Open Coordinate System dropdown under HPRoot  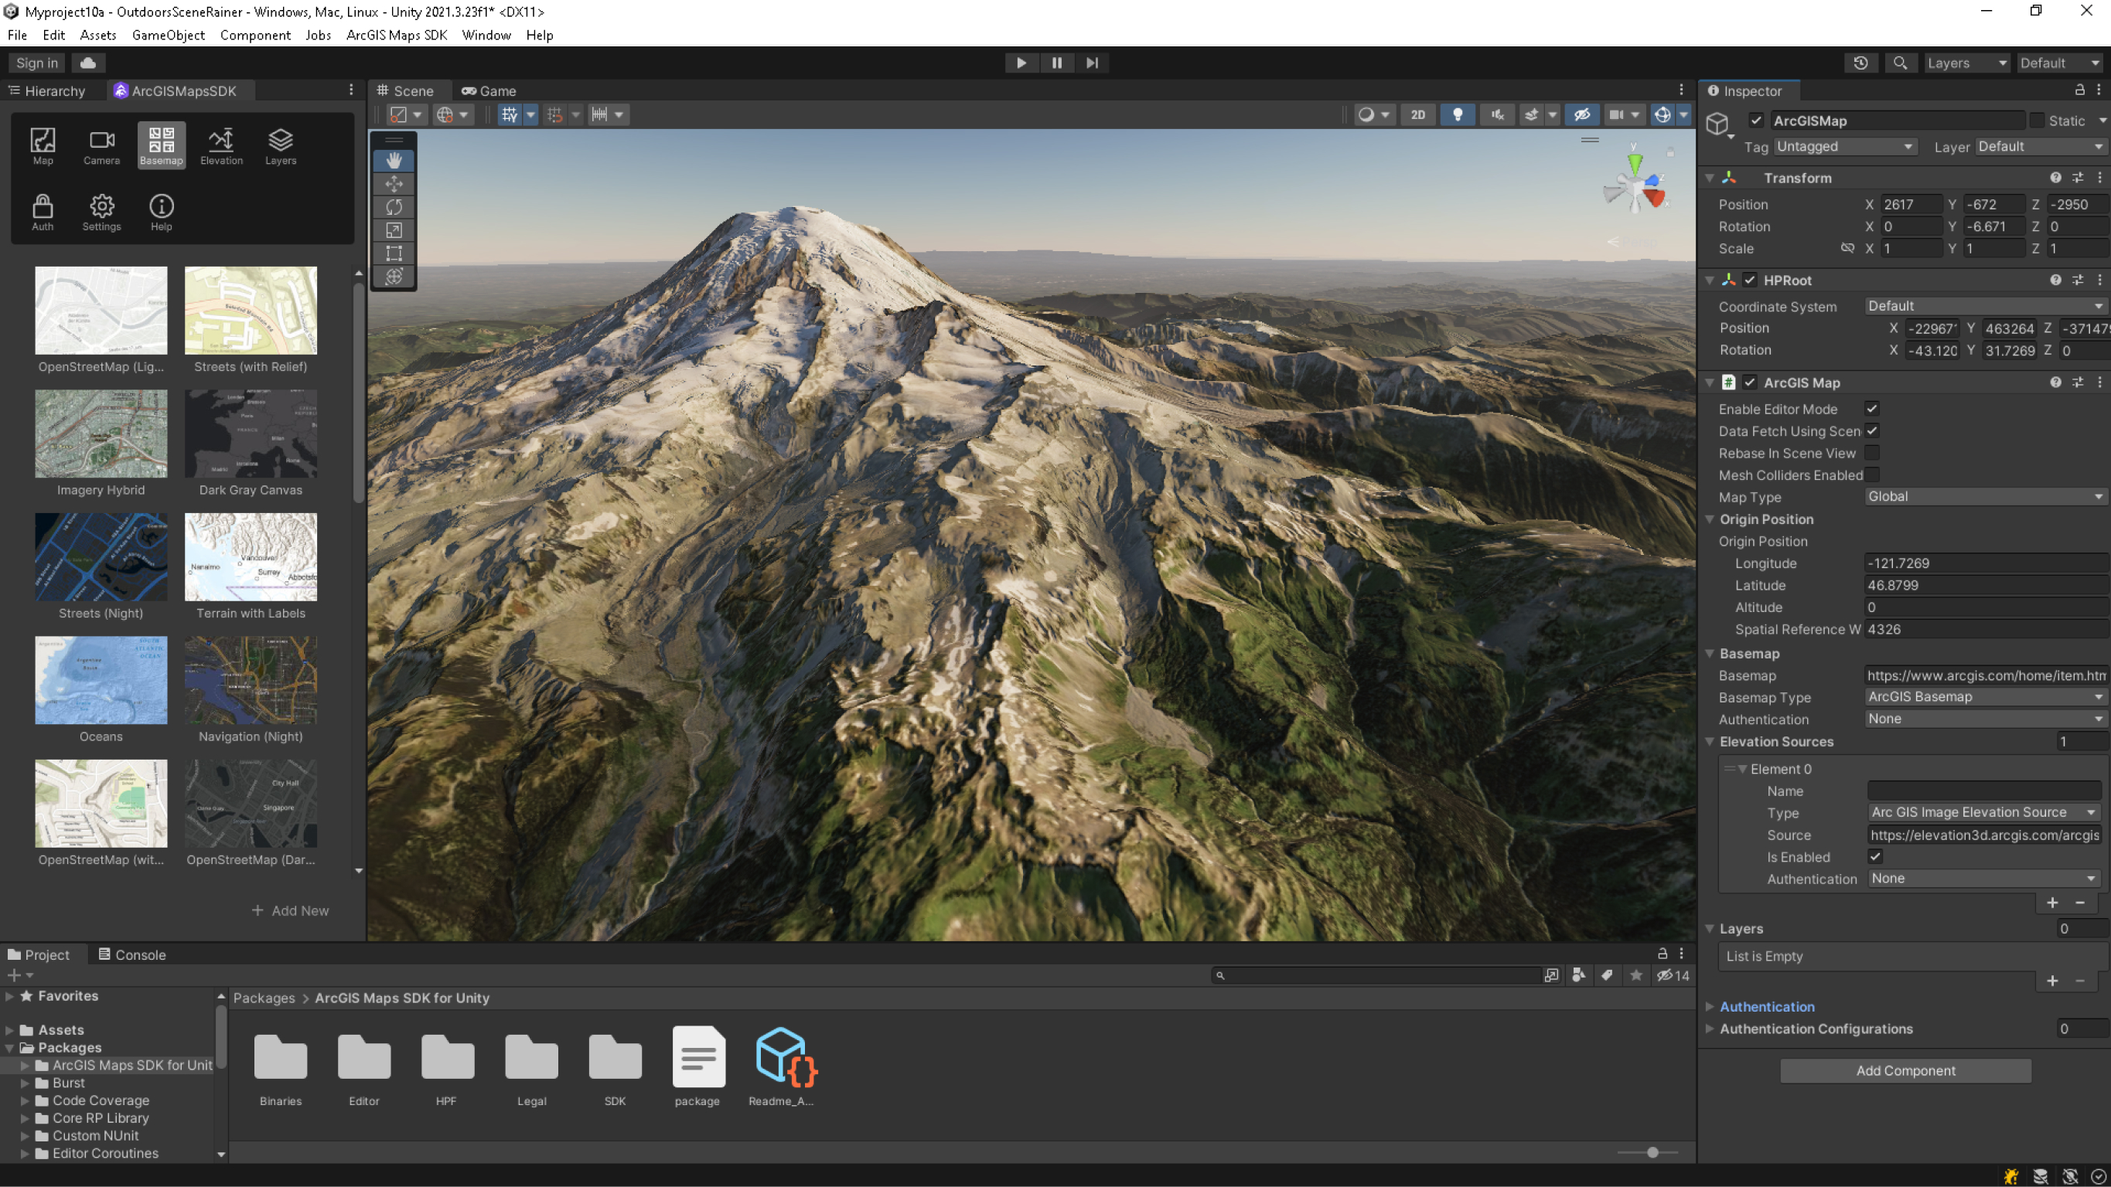(1985, 305)
